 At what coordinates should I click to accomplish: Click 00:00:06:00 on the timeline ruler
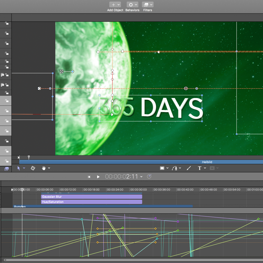(45, 189)
